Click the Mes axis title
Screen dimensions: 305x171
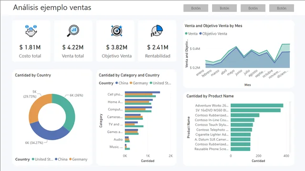click(x=248, y=85)
